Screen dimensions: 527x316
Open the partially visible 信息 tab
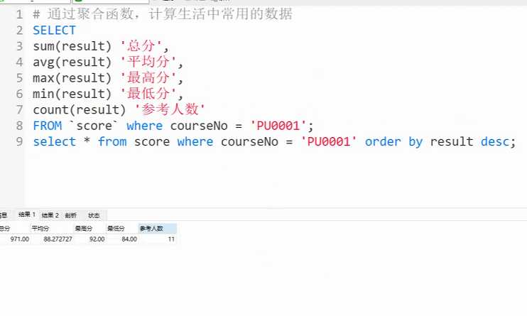click(4, 215)
